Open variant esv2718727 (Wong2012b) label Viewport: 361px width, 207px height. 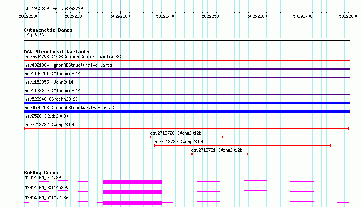[x=51, y=125]
